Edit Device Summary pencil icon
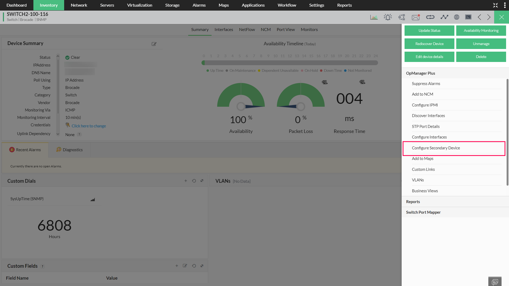The width and height of the screenshot is (509, 286). [x=154, y=44]
